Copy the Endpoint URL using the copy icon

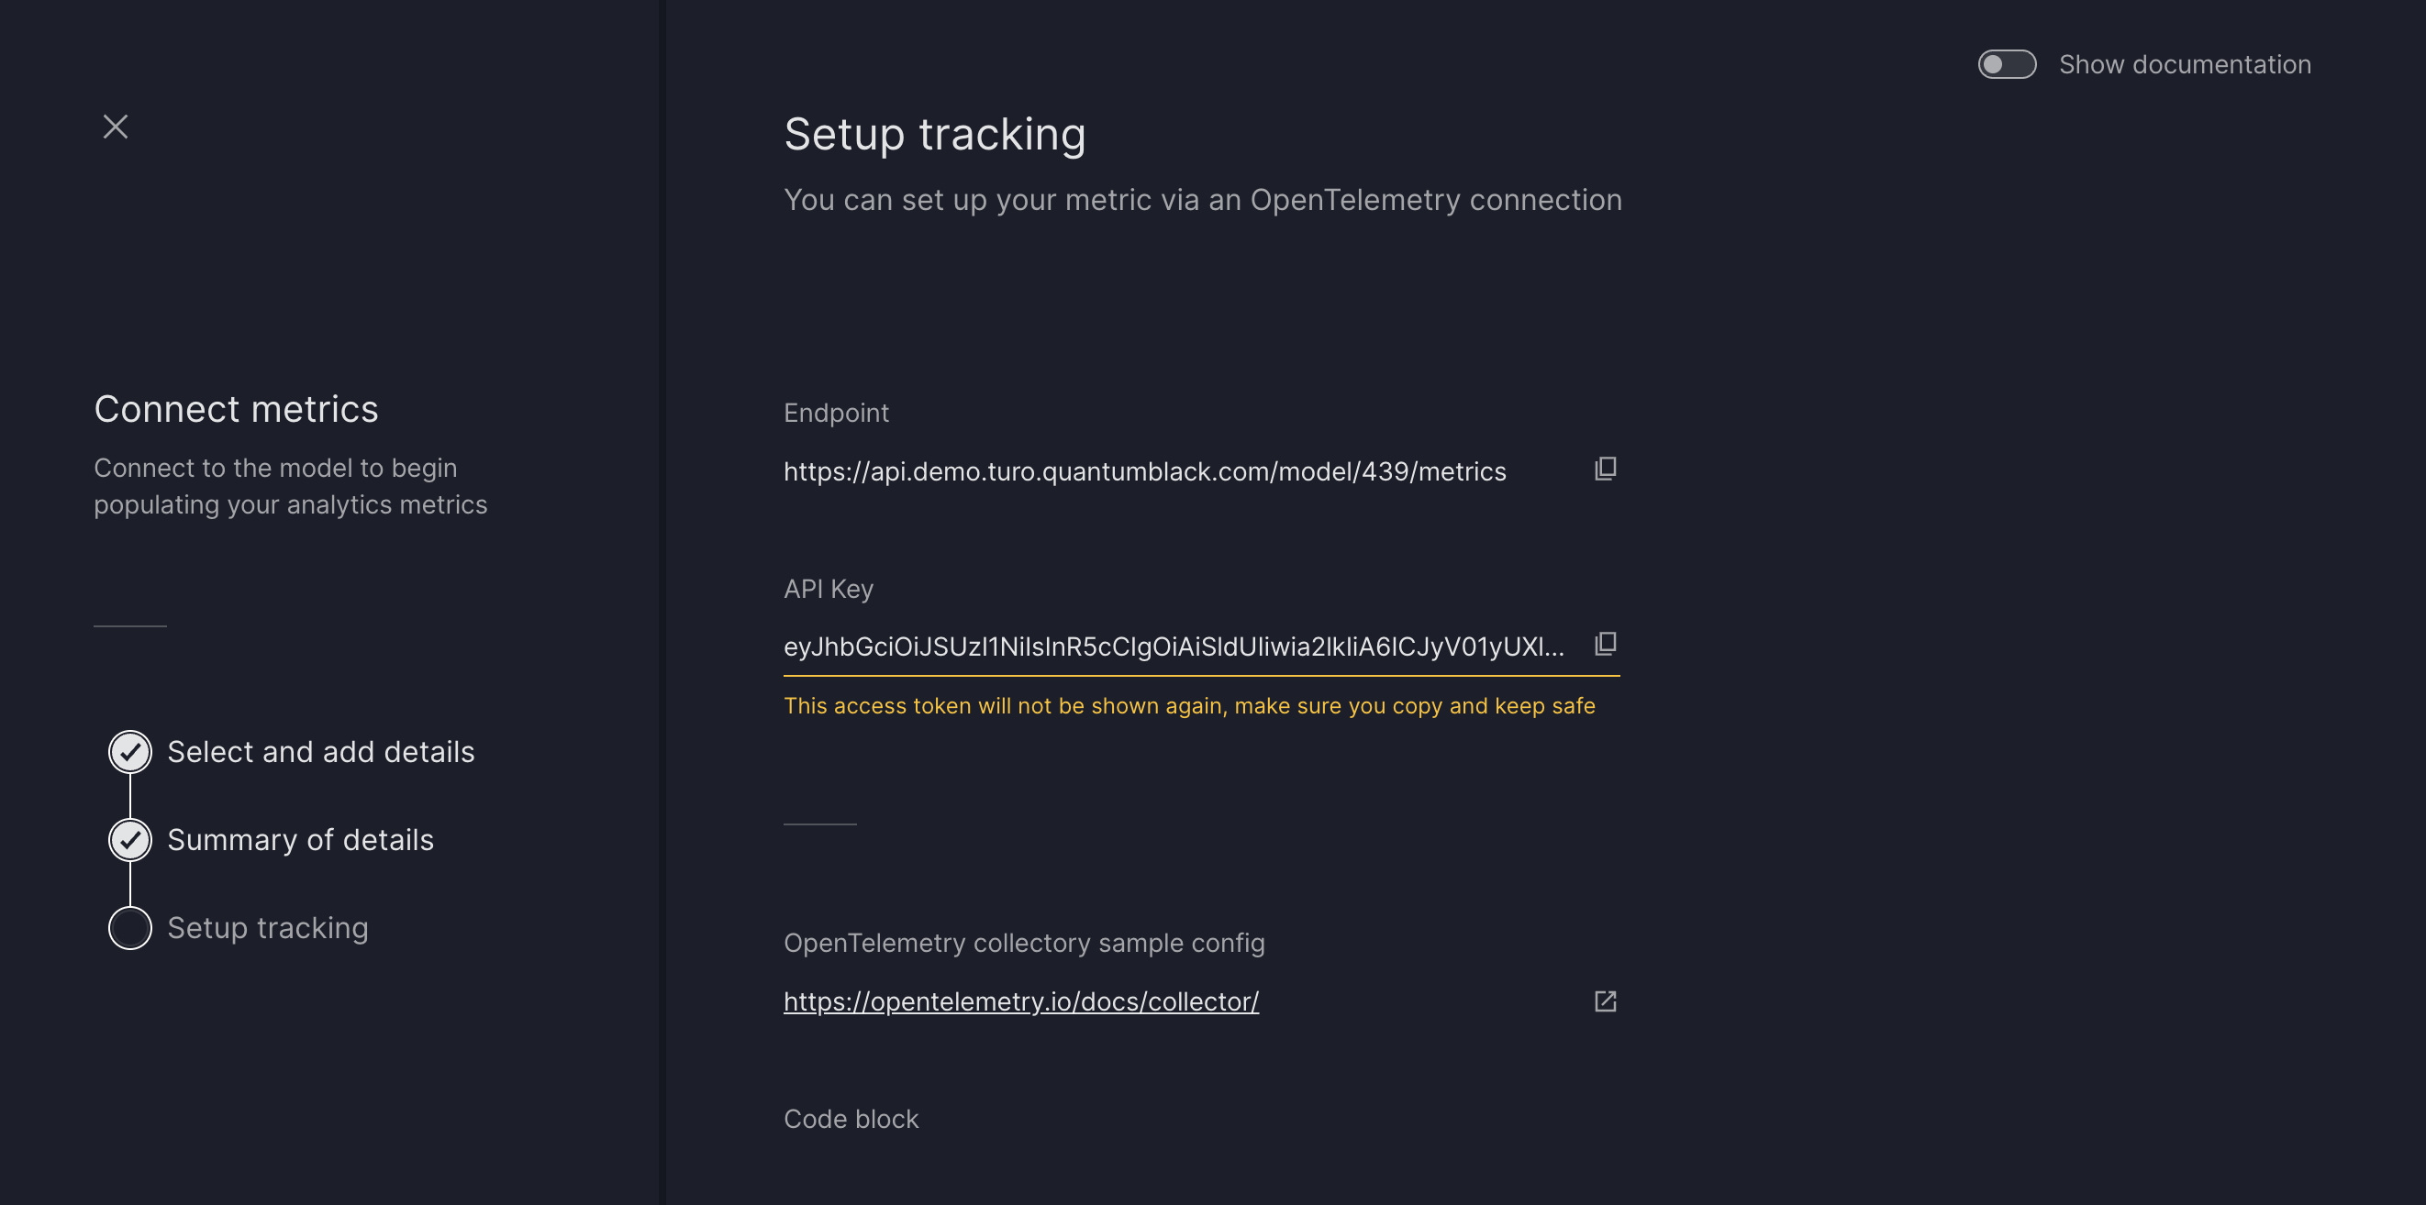click(x=1606, y=468)
